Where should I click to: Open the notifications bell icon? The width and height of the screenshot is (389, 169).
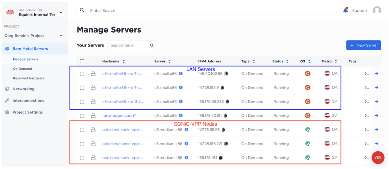pyautogui.click(x=346, y=11)
